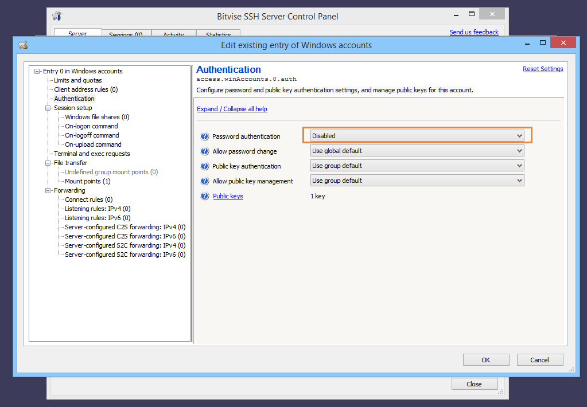Click help icon beside Public keys link
Screen dimensions: 587x407
[x=204, y=196]
